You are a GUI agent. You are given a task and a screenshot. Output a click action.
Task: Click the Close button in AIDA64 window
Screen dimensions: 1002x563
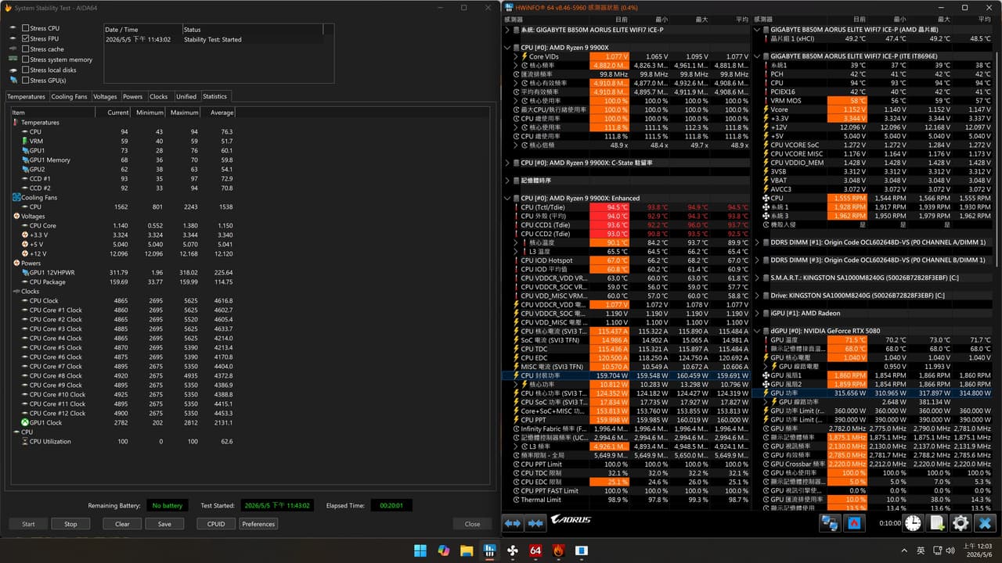[472, 524]
